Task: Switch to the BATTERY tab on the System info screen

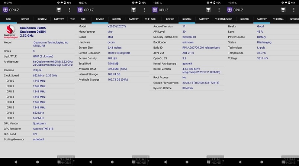Action: pyautogui.click(x=204, y=19)
